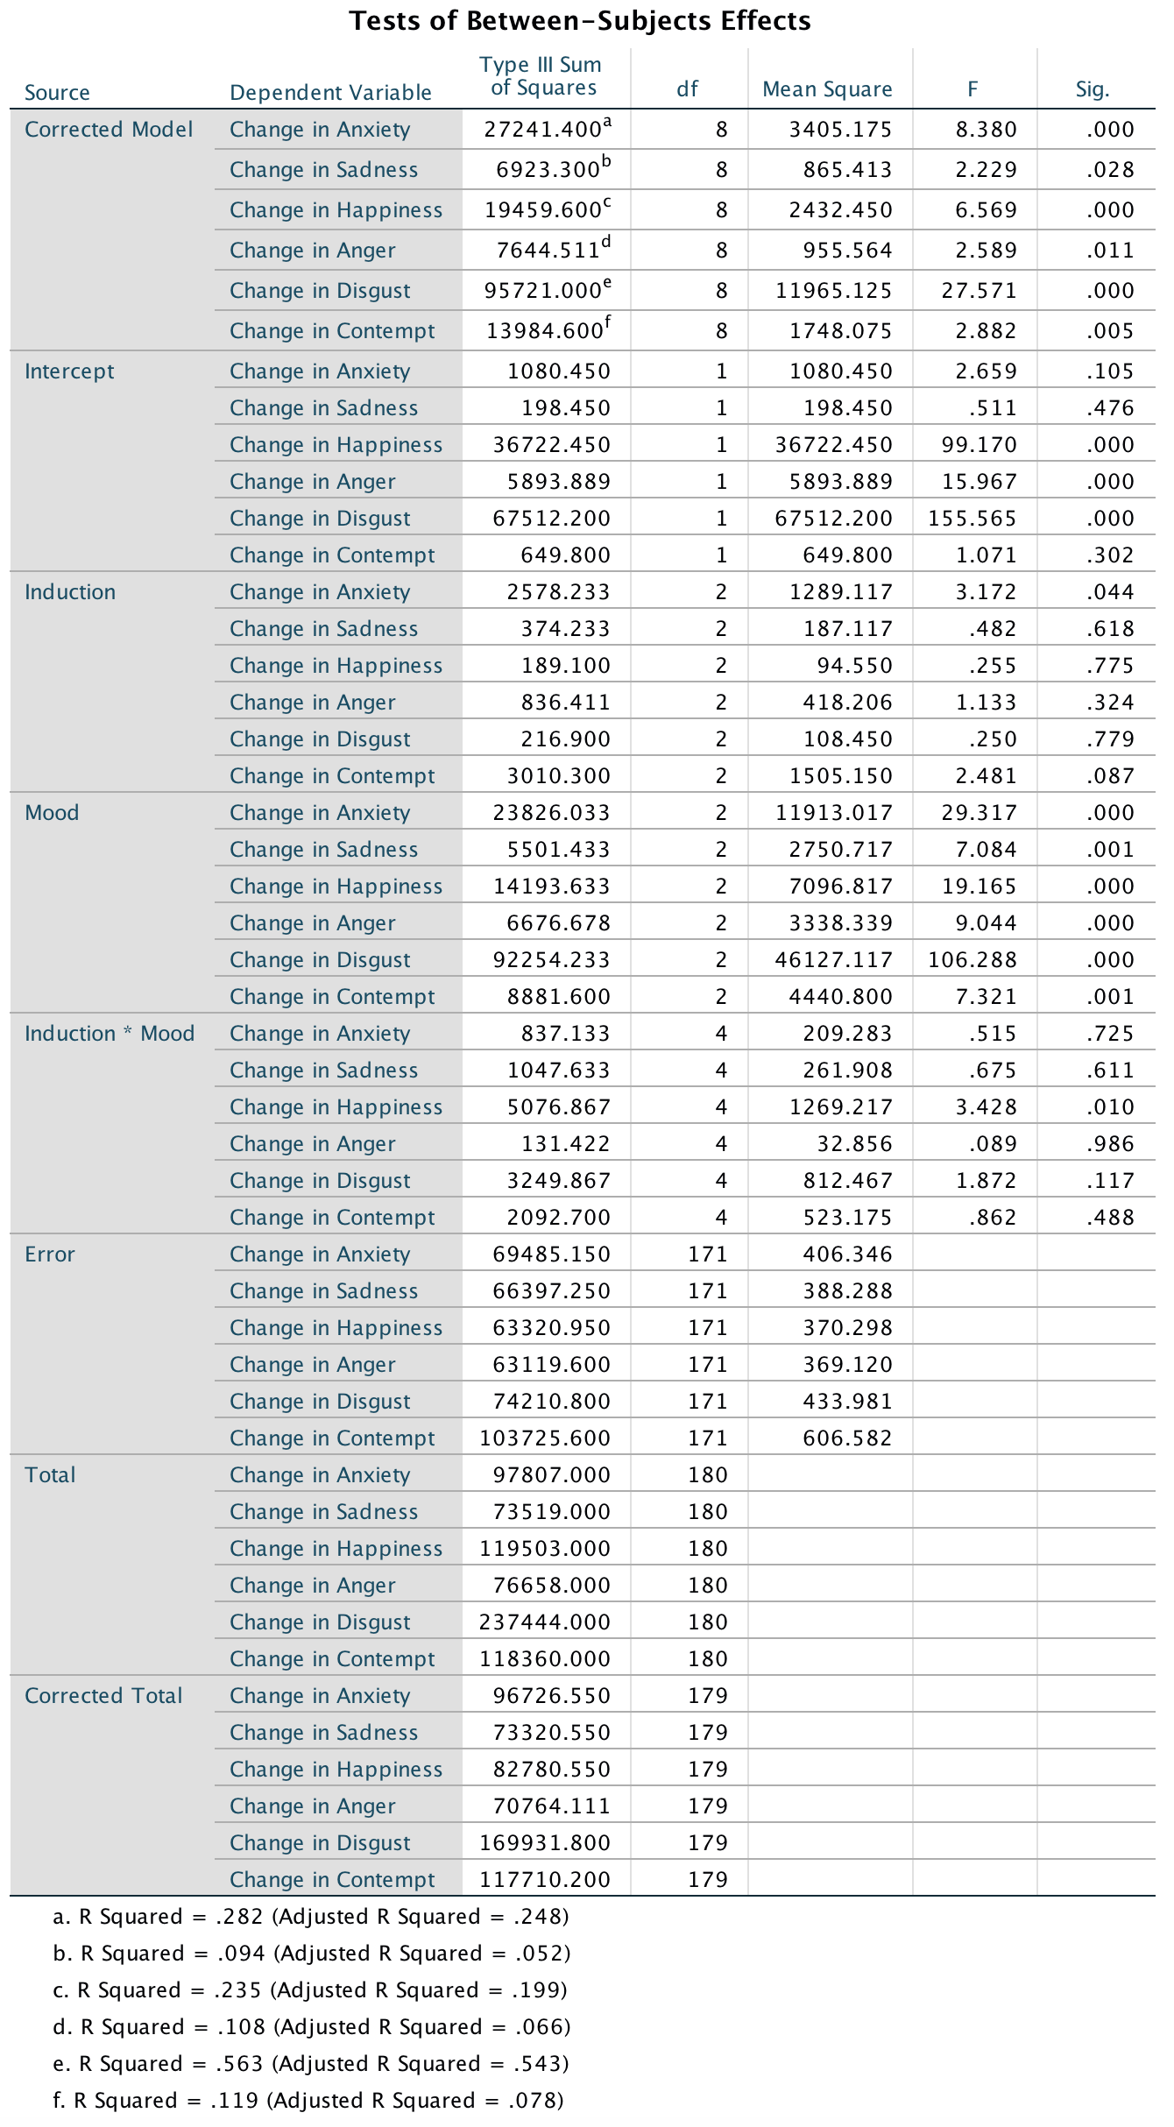Click the "Induction * Mood" row label

click(x=110, y=1034)
